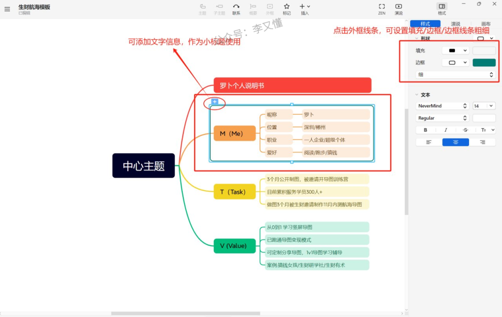
Task: Click the blue plus icon above the boundary
Action: (215, 102)
